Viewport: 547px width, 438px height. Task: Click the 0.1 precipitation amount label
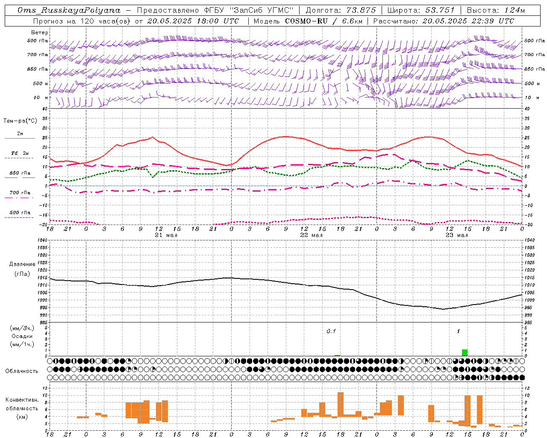click(x=331, y=331)
